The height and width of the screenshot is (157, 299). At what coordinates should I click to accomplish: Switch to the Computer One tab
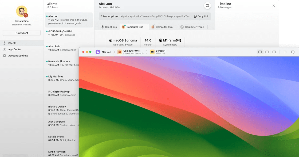pyautogui.click(x=134, y=27)
